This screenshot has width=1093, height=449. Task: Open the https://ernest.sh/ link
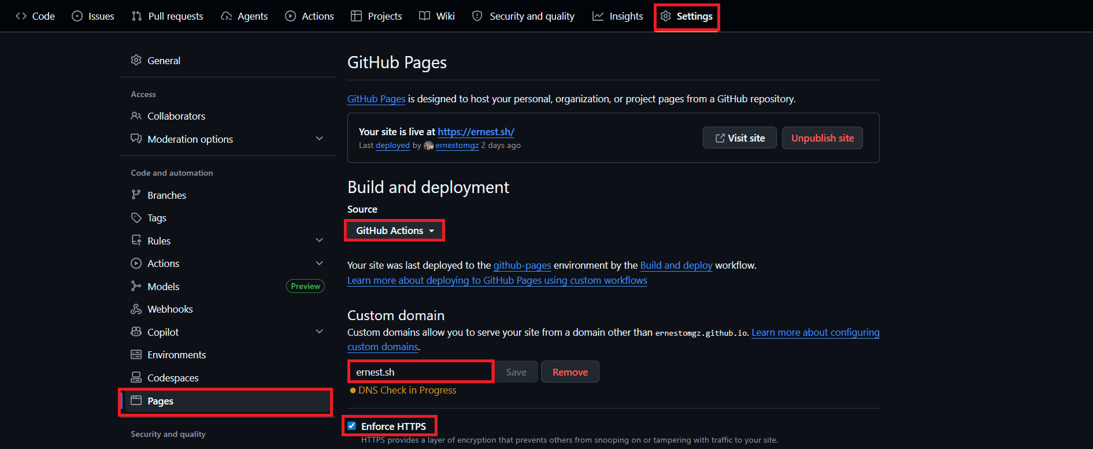pyautogui.click(x=476, y=132)
